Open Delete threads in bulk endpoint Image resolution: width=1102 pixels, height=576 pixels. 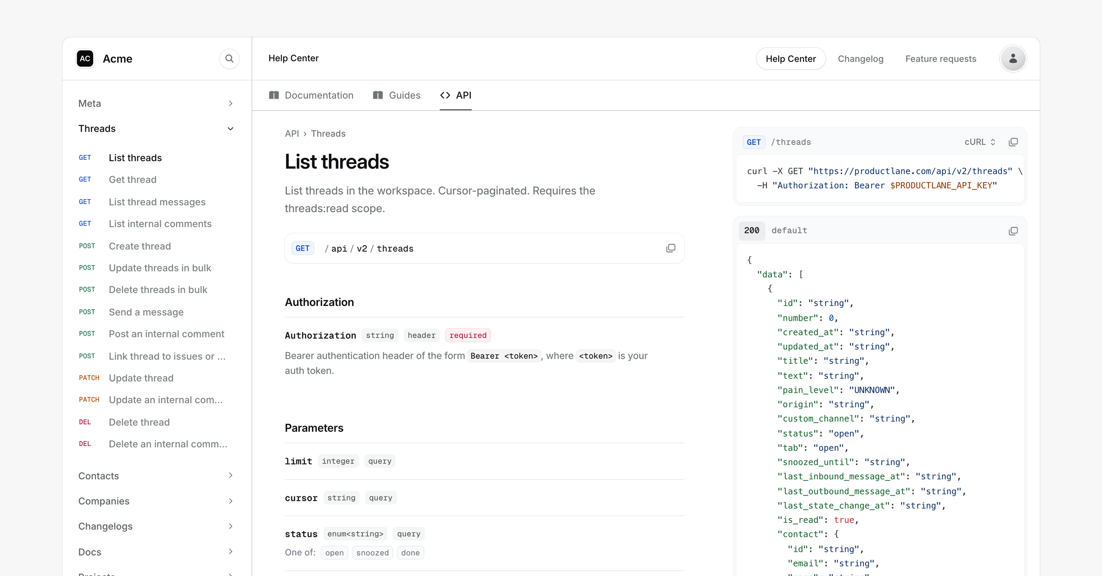click(x=156, y=290)
